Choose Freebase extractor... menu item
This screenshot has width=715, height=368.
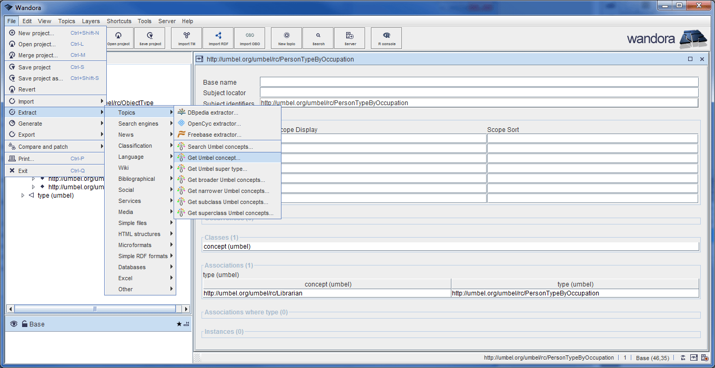tap(228, 135)
